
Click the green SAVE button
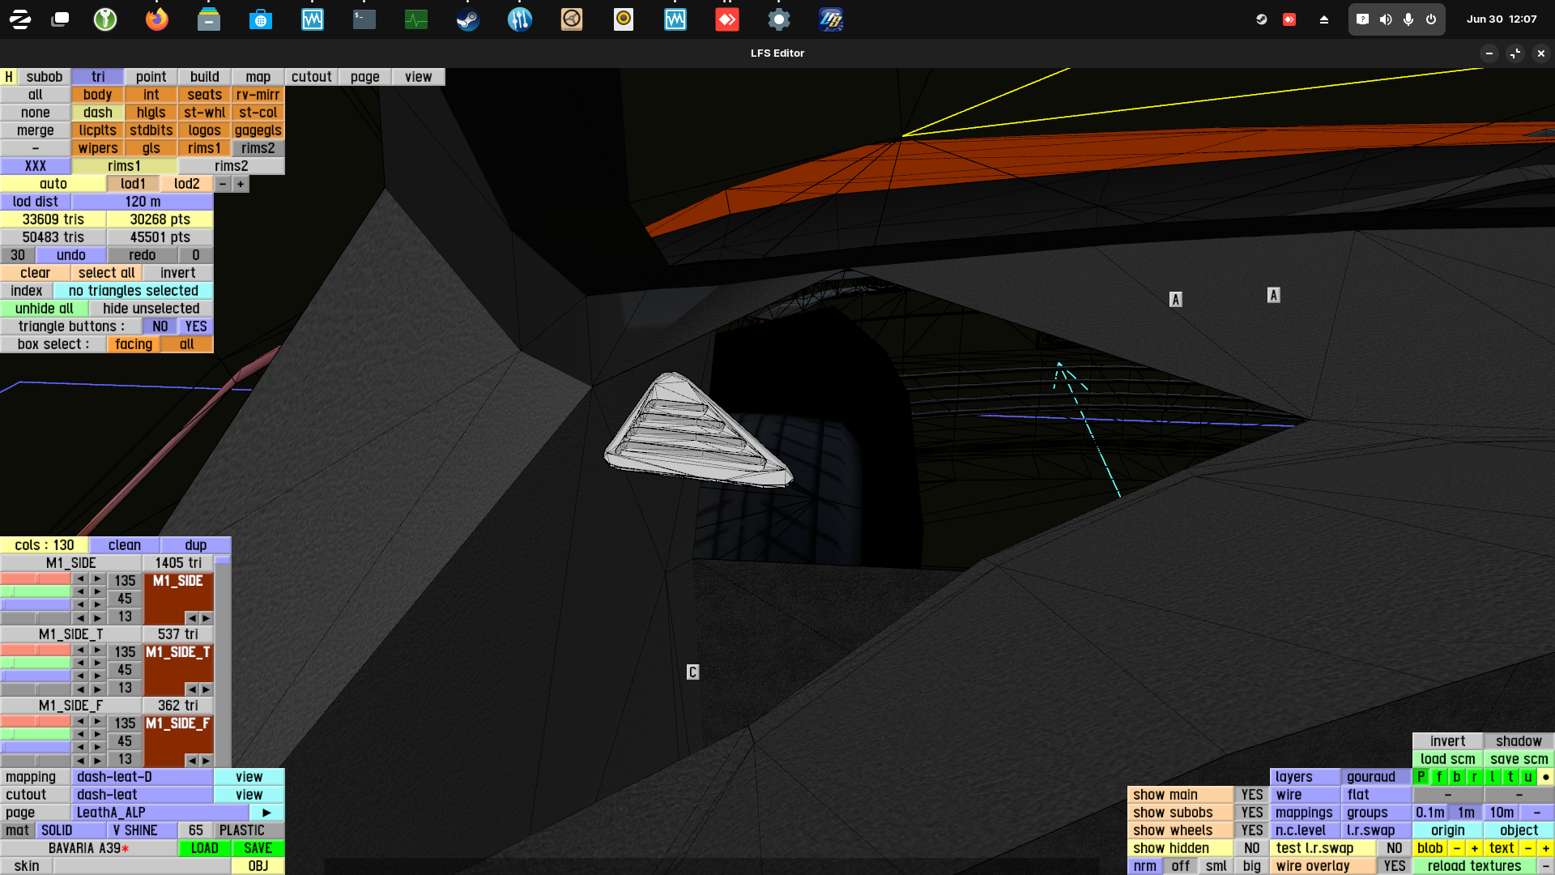pos(258,848)
